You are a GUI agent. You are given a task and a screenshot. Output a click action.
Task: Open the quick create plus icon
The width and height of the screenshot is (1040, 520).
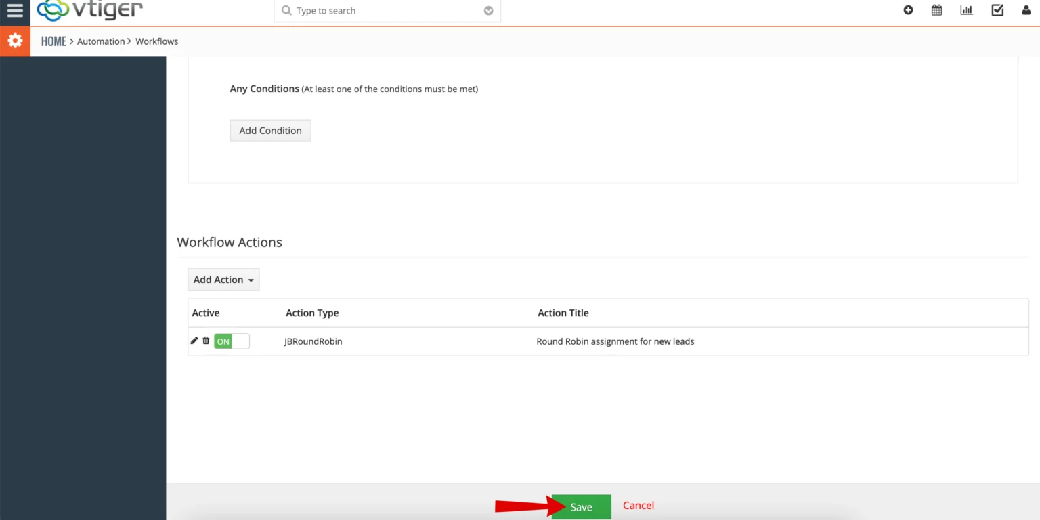tap(908, 10)
